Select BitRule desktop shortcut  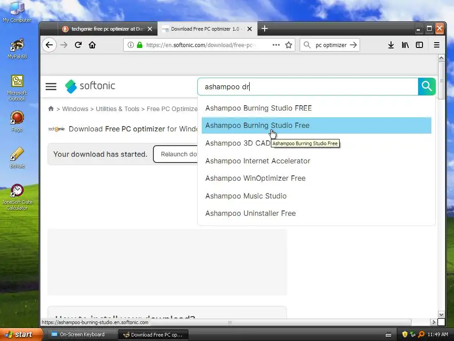pos(17,158)
